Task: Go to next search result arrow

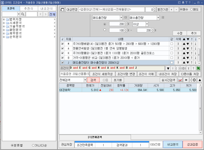Action: (45, 14)
